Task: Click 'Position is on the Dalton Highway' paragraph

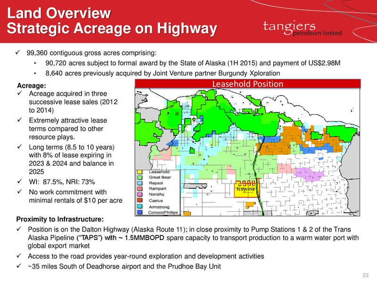Action: point(193,238)
